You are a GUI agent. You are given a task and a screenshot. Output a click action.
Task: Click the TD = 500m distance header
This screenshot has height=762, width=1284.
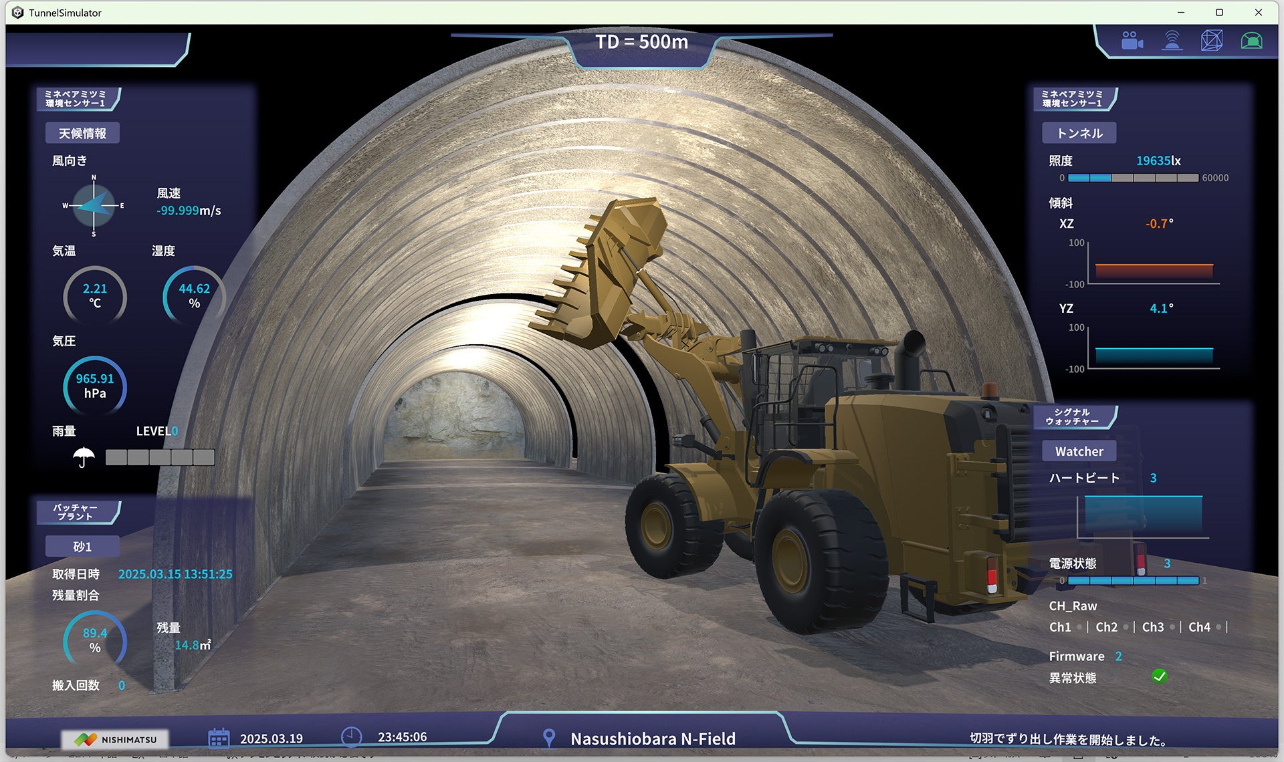coord(641,42)
